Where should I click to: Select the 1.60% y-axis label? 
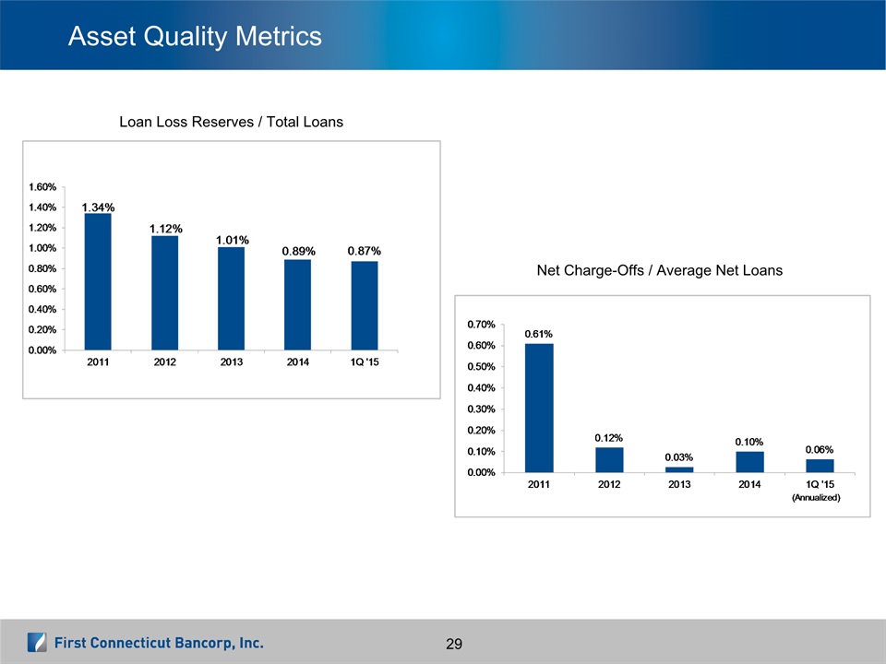[x=41, y=186]
